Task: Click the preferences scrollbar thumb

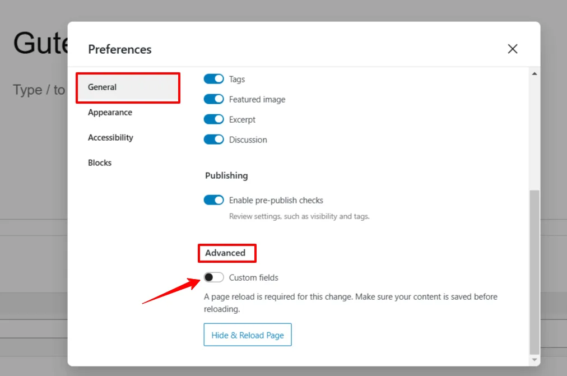Action: (x=534, y=269)
